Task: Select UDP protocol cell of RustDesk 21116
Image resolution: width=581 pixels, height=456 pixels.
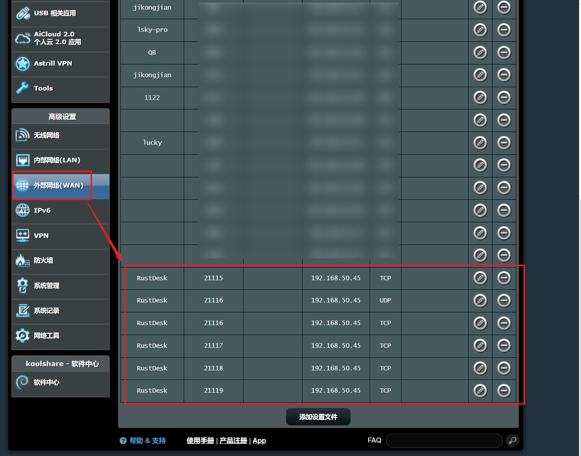Action: tap(385, 301)
